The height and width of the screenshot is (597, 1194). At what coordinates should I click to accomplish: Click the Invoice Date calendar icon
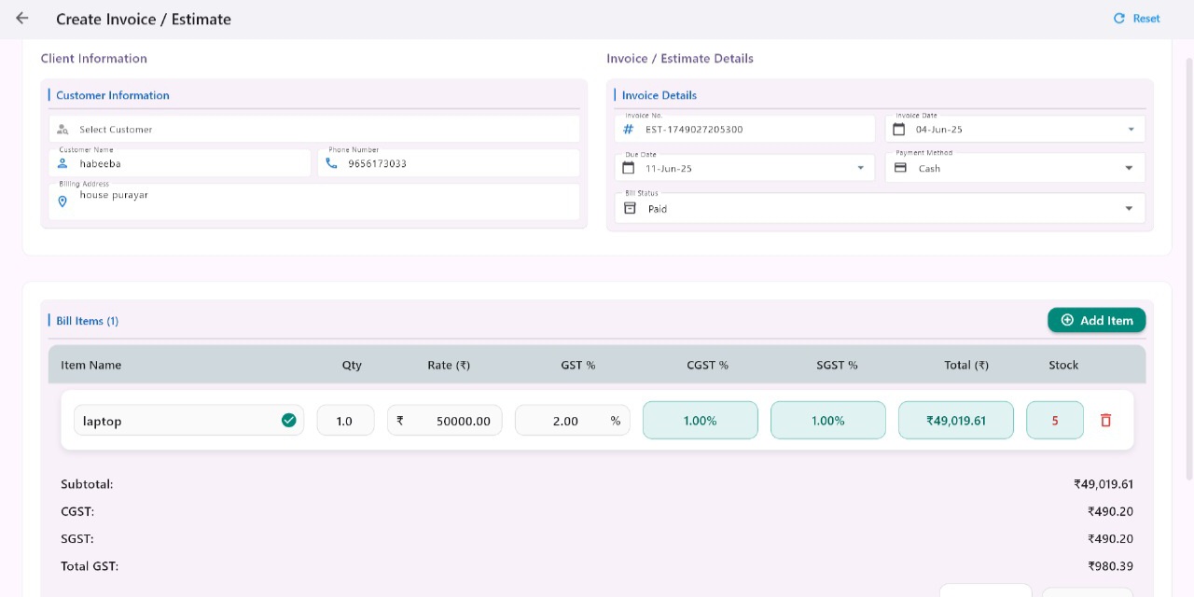(x=899, y=130)
